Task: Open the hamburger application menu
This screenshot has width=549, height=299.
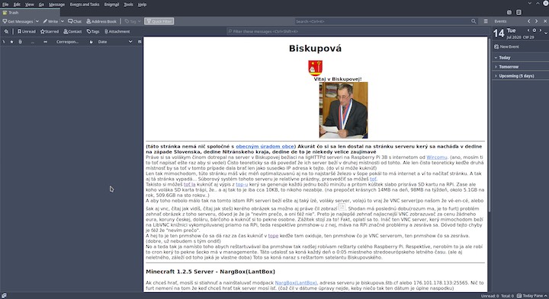Action: (x=486, y=21)
